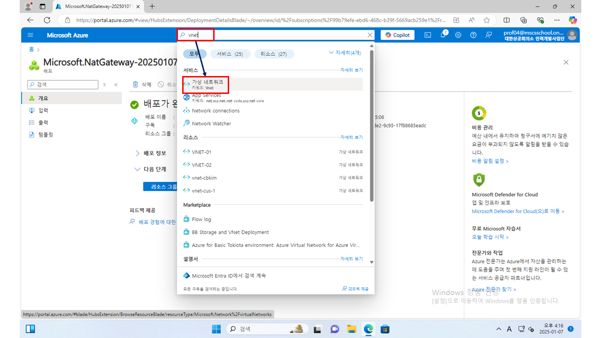Collapse the 다음 단계 section
The image size is (601, 338).
(x=150, y=169)
